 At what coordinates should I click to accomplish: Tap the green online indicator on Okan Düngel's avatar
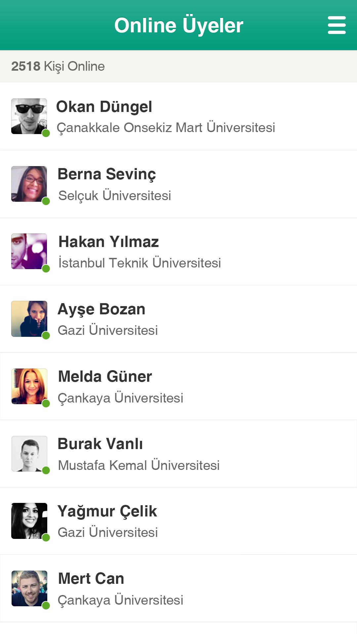coord(46,133)
